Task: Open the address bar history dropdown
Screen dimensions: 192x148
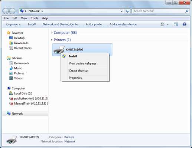Action: pyautogui.click(x=122, y=11)
